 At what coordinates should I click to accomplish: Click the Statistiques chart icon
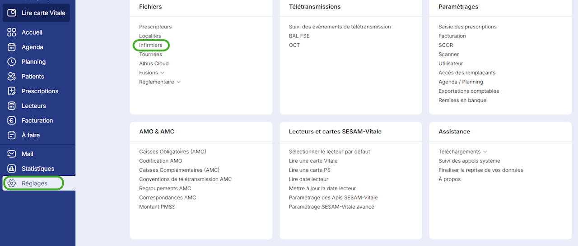12,169
